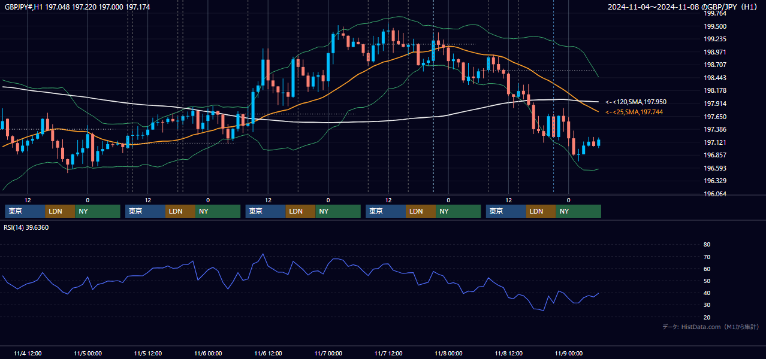Click the RSI scale value 60

[707, 269]
